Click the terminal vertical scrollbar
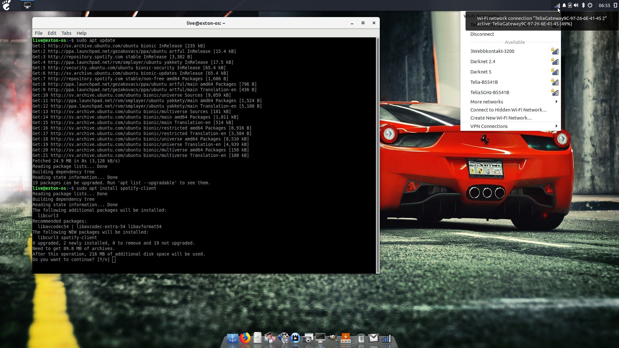The width and height of the screenshot is (619, 348). click(378, 155)
